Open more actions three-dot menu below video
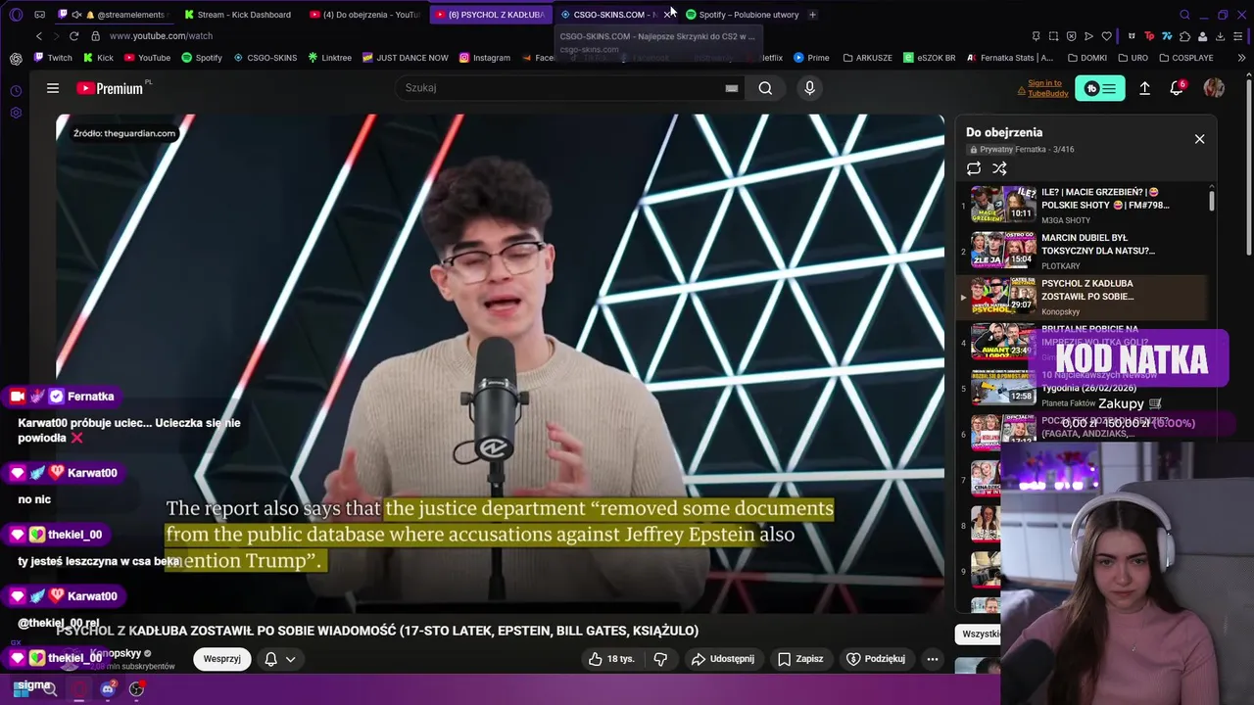The width and height of the screenshot is (1254, 705). coord(933,659)
